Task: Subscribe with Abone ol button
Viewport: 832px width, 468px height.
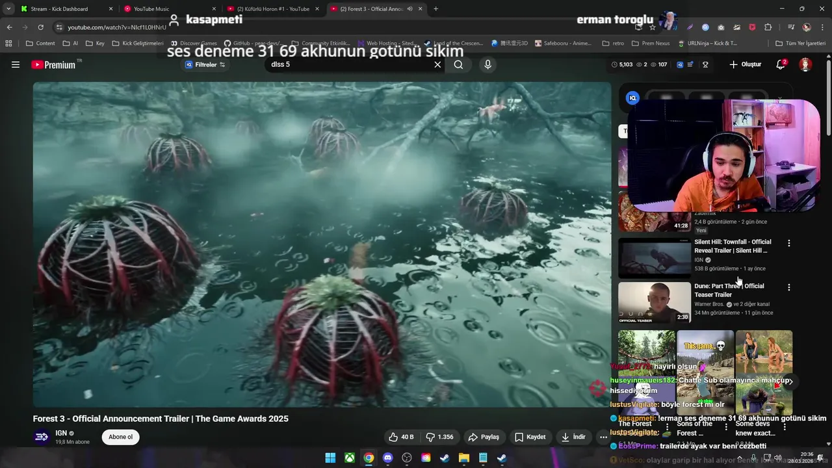Action: pyautogui.click(x=120, y=437)
